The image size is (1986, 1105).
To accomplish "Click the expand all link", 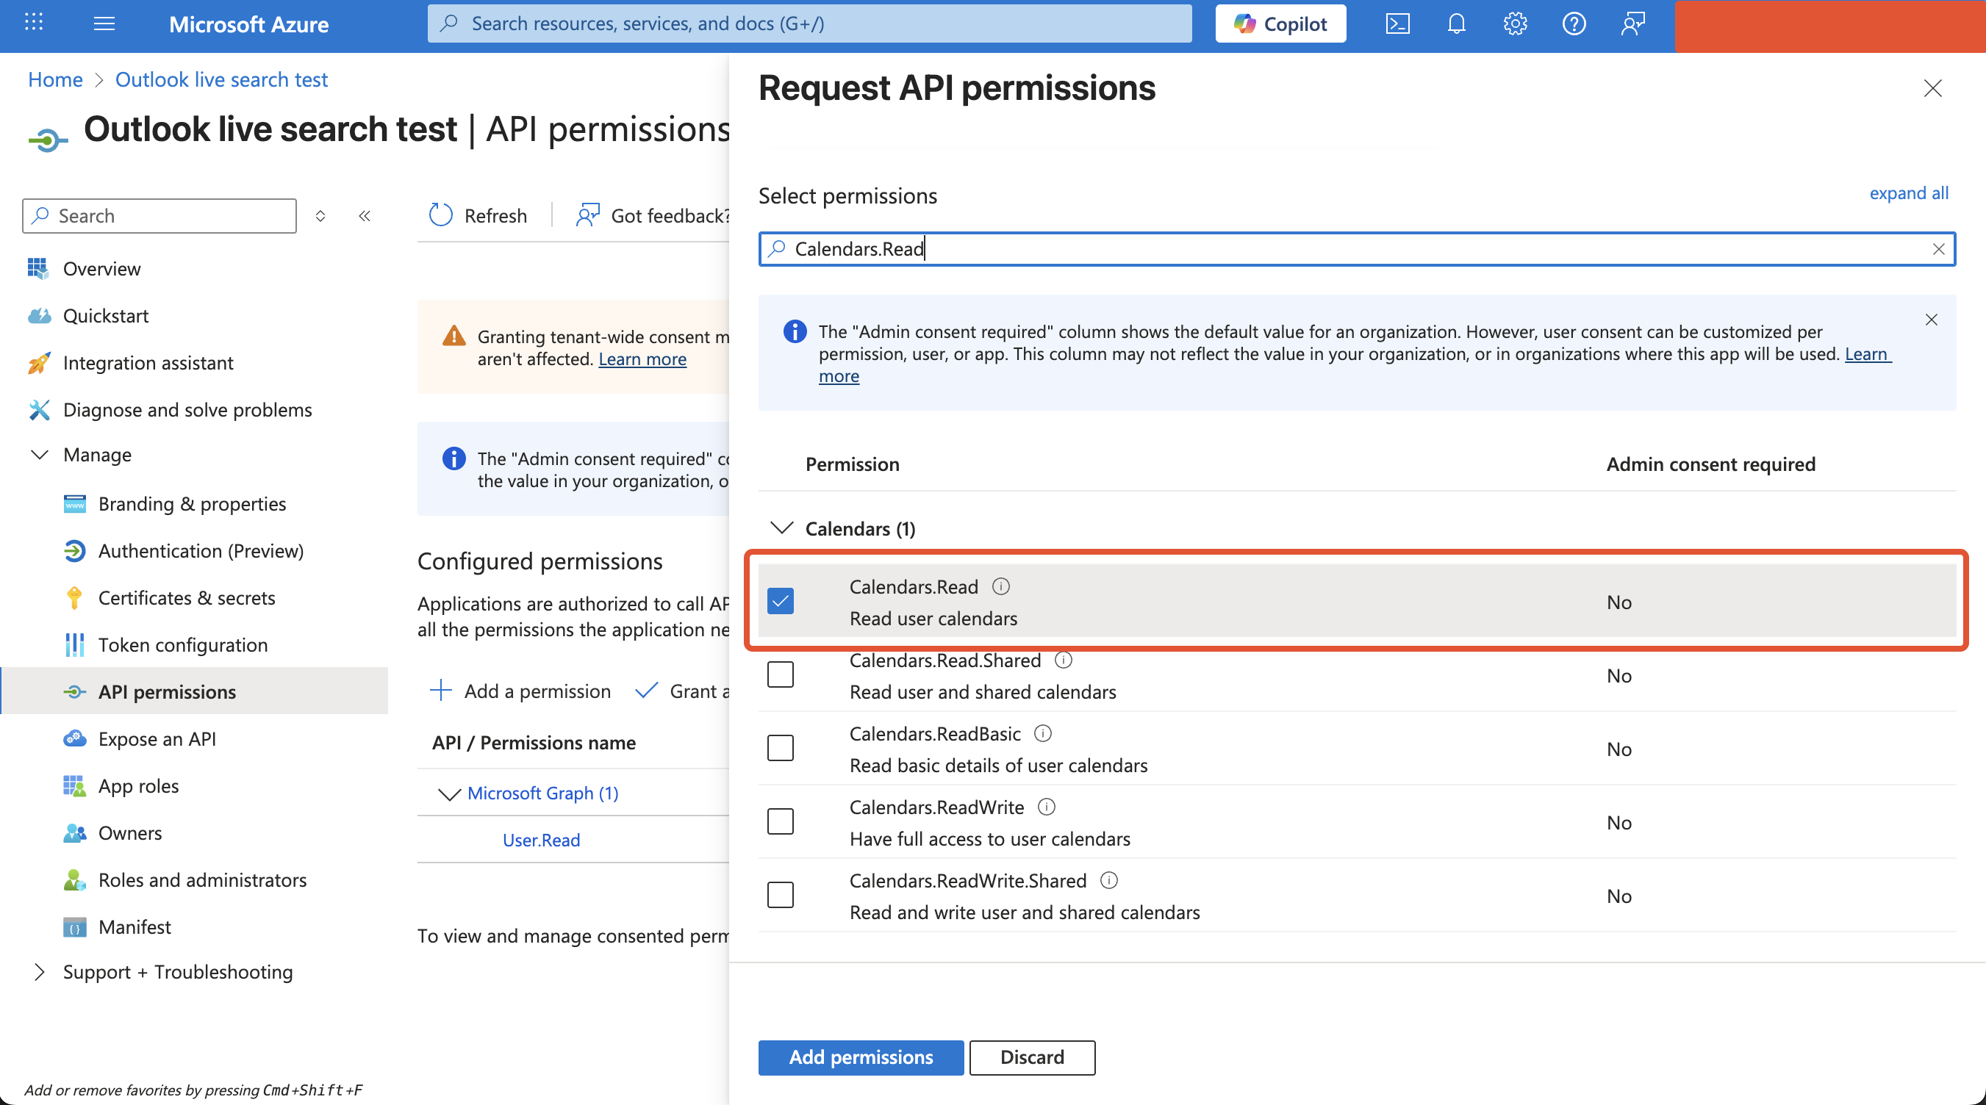I will tap(1908, 192).
